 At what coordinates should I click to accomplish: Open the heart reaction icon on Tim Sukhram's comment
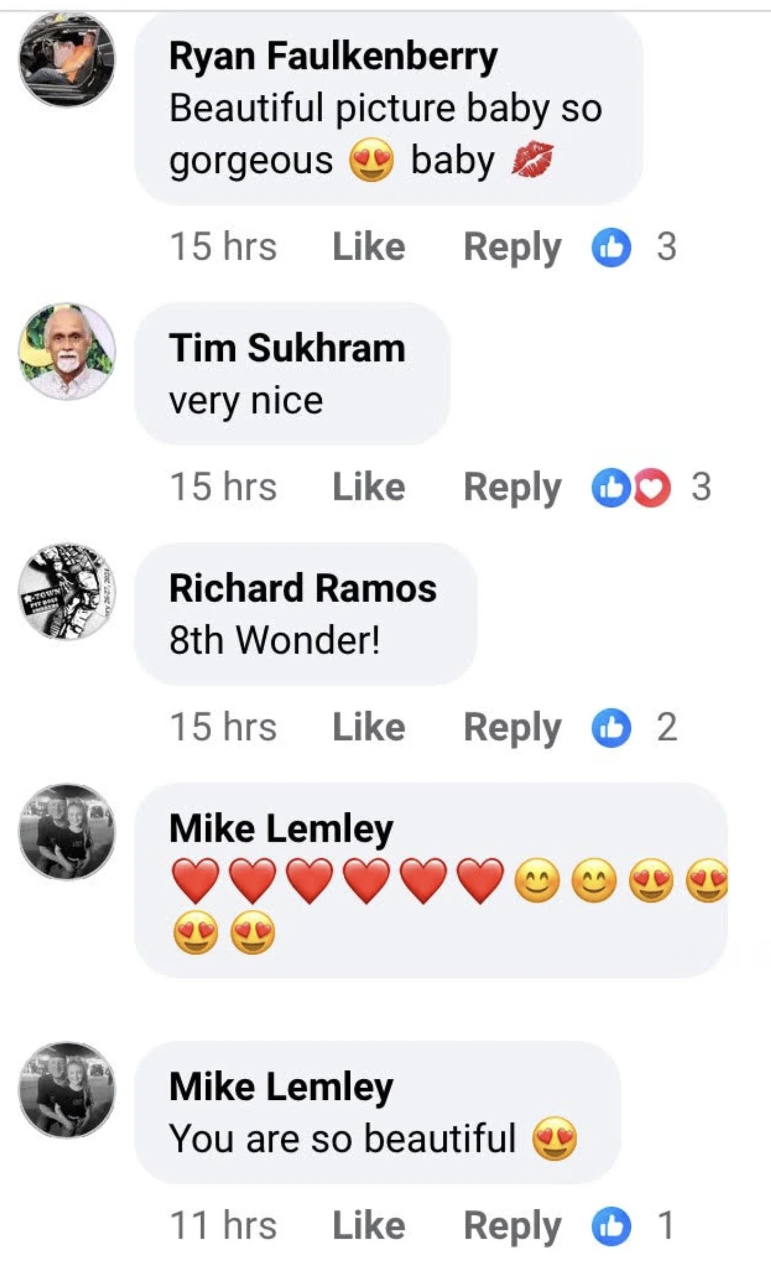pyautogui.click(x=652, y=488)
